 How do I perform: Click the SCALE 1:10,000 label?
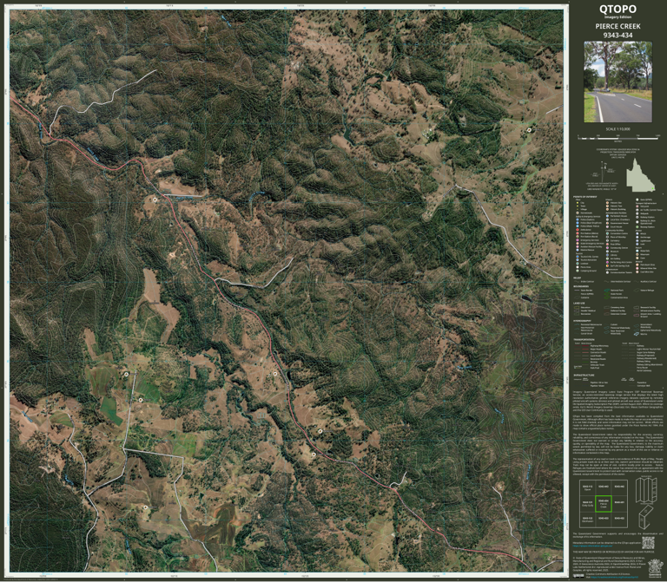tap(617, 128)
